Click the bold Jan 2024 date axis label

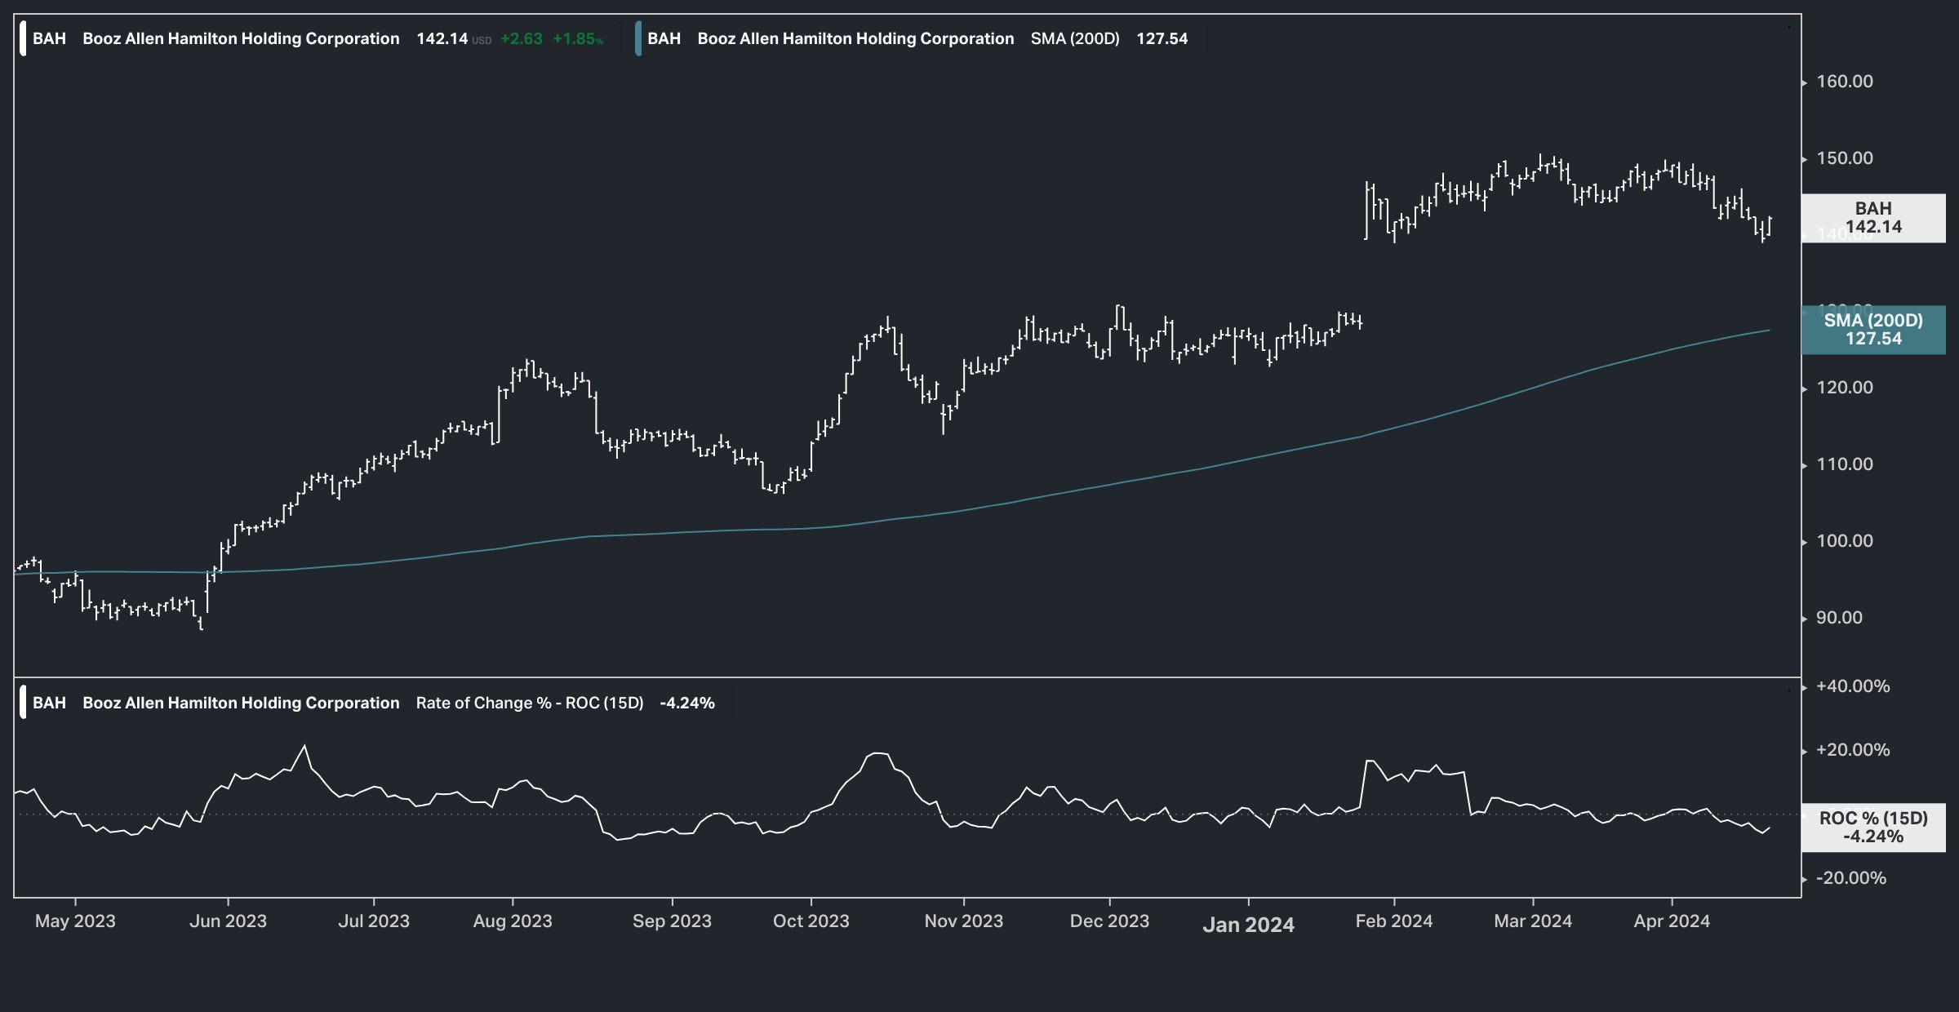click(1248, 925)
